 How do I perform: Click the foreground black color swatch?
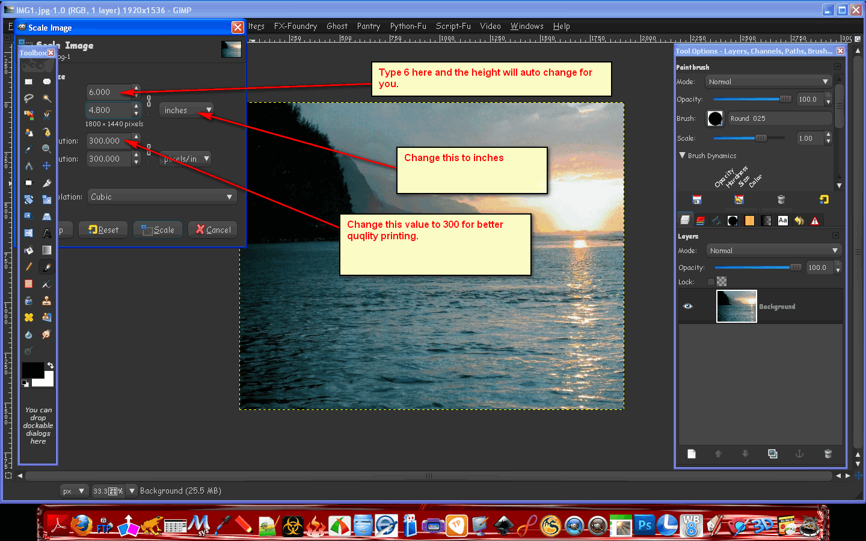tap(32, 370)
